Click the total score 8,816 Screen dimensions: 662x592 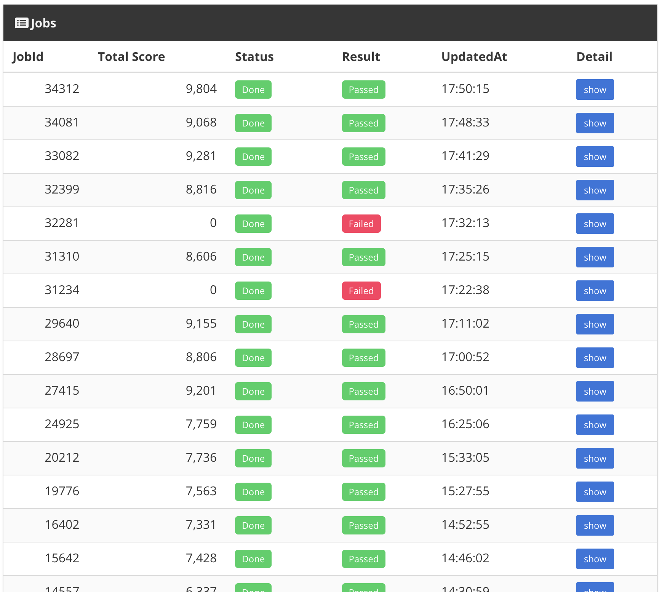pyautogui.click(x=201, y=189)
